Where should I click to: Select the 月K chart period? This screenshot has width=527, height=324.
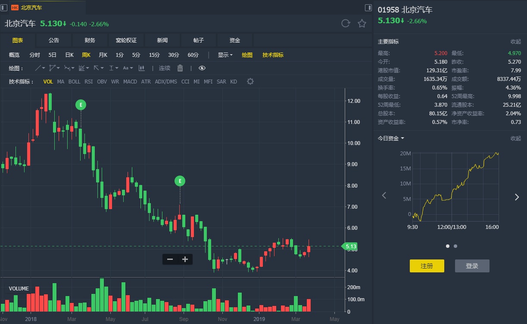[x=103, y=55]
